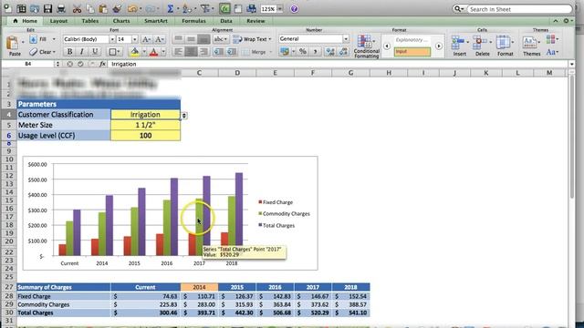The width and height of the screenshot is (584, 328).
Task: Apply red font color A
Action: point(153,52)
